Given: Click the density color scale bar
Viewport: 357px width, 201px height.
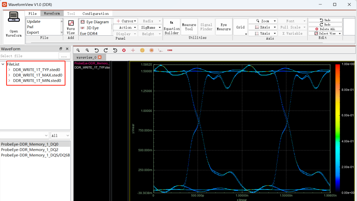Looking at the screenshot, I should [337, 128].
